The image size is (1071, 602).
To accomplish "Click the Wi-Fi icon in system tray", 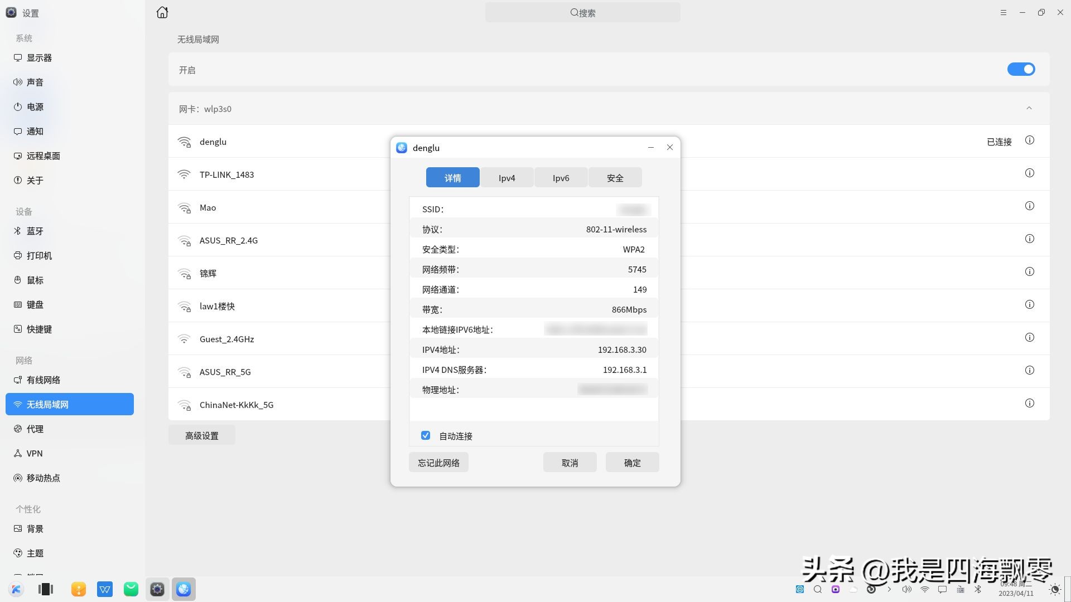I will tap(925, 589).
